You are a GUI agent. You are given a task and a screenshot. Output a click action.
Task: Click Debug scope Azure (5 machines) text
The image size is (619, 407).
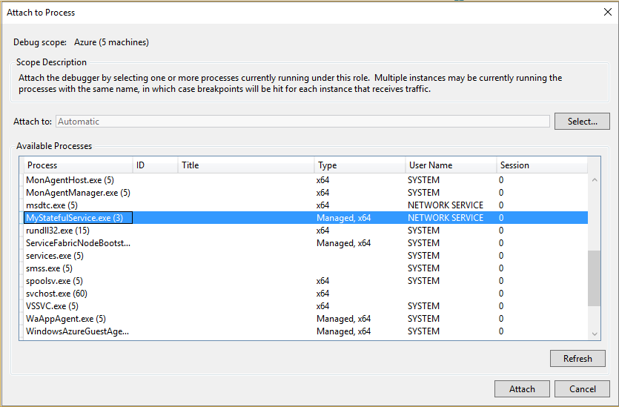(111, 42)
